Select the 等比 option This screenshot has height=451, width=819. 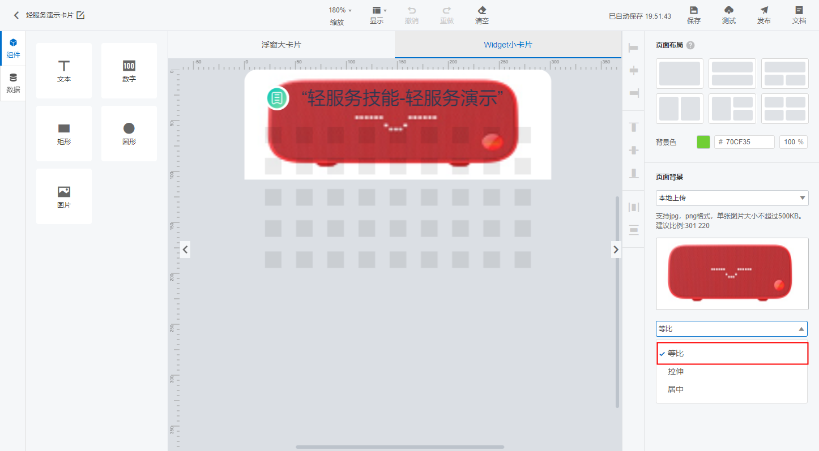click(732, 353)
